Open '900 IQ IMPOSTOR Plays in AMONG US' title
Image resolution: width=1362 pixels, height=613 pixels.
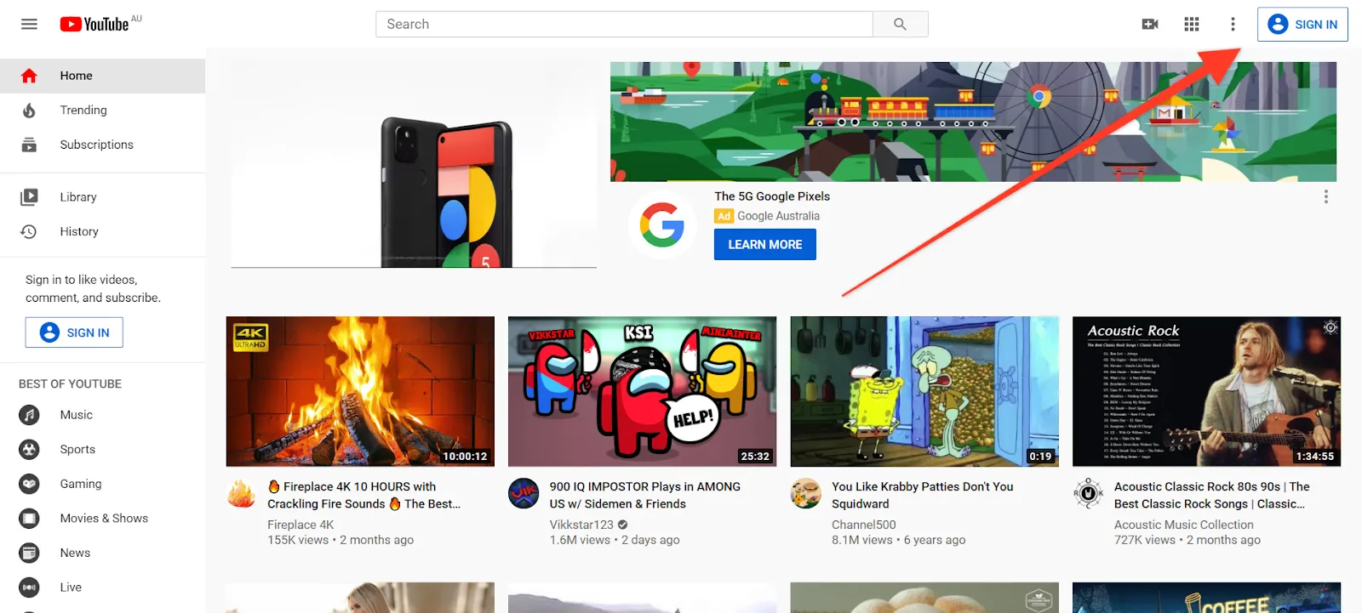[x=645, y=495]
